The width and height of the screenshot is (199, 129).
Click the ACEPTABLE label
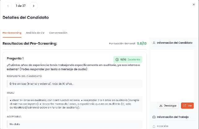(14, 117)
